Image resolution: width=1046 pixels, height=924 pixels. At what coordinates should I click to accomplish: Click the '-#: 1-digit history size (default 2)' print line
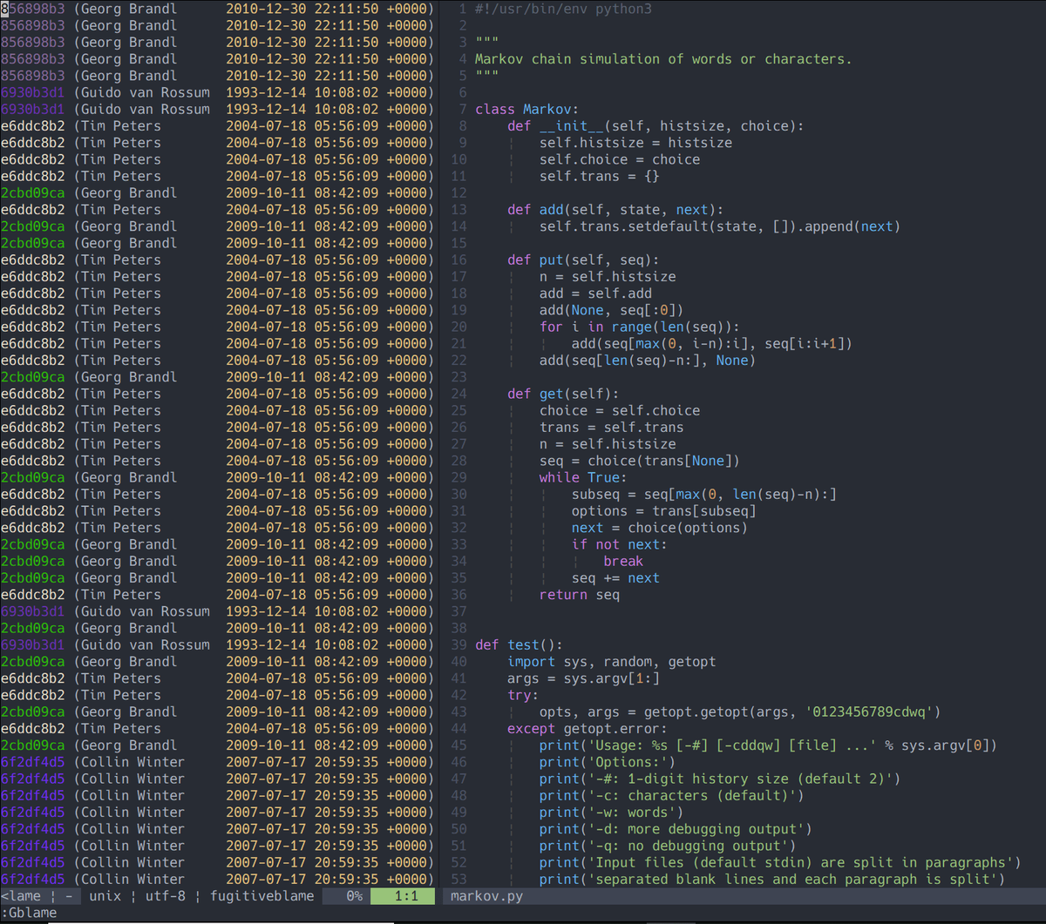pos(720,779)
